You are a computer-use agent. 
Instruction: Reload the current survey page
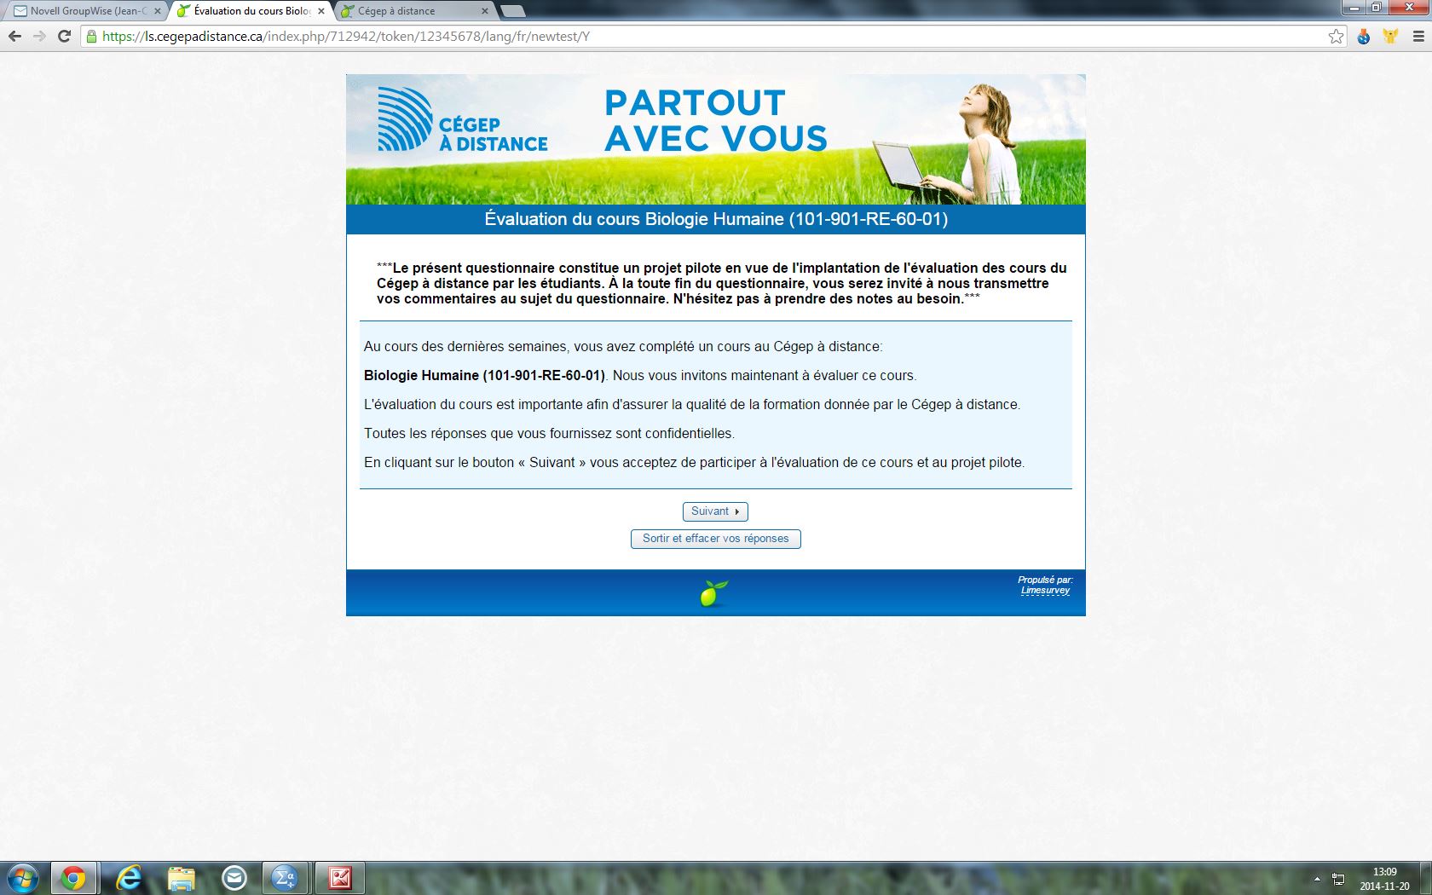(x=64, y=37)
